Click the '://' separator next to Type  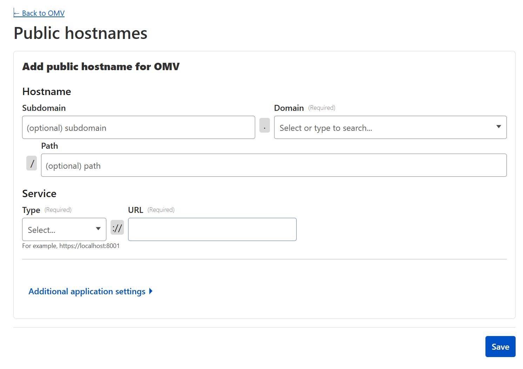coord(117,227)
